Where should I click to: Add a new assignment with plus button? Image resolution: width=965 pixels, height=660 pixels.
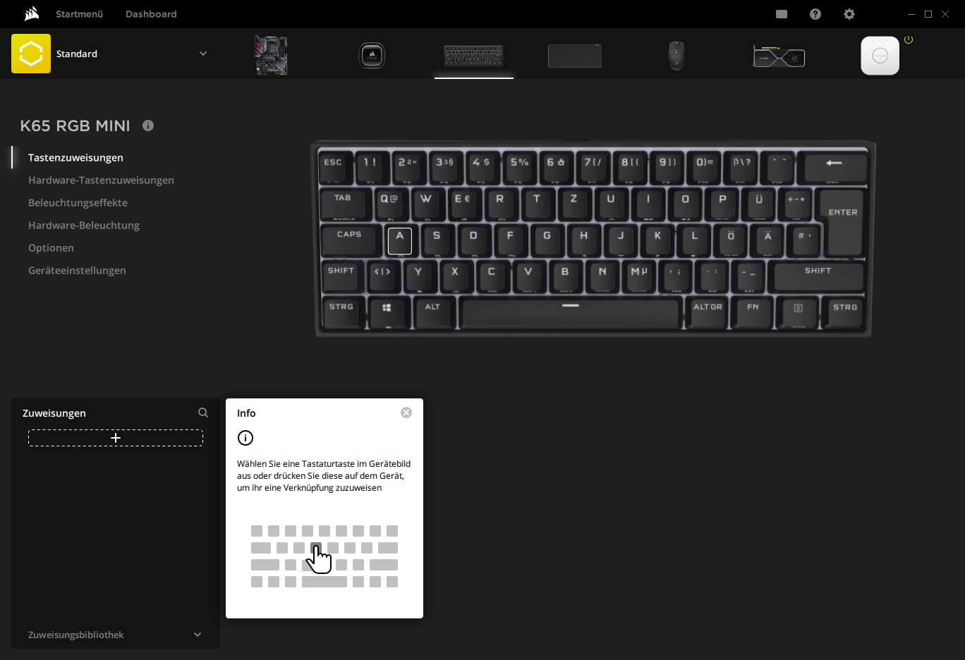pyautogui.click(x=116, y=438)
